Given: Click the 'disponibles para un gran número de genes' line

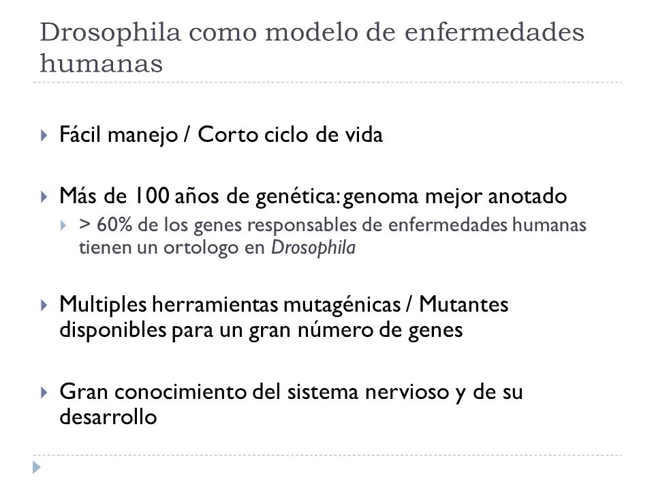Looking at the screenshot, I should click(261, 330).
